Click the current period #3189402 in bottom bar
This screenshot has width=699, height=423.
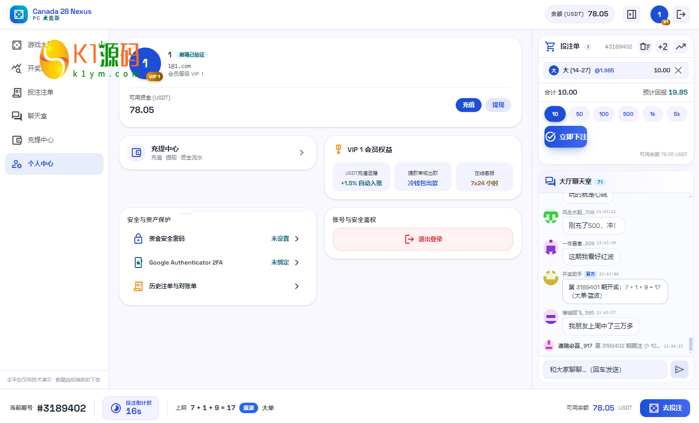61,408
